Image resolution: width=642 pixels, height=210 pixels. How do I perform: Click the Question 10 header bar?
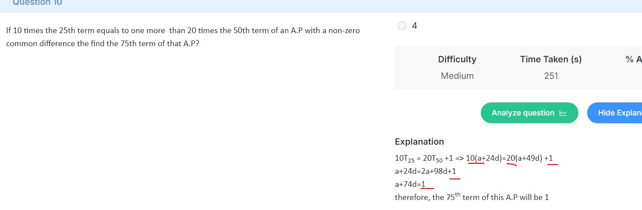321,4
